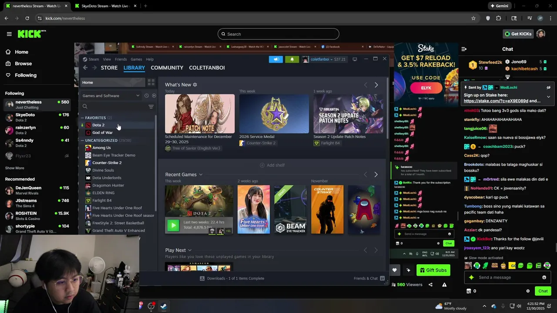Click the Steam icon in the Windows taskbar
The width and height of the screenshot is (557, 313).
163,306
